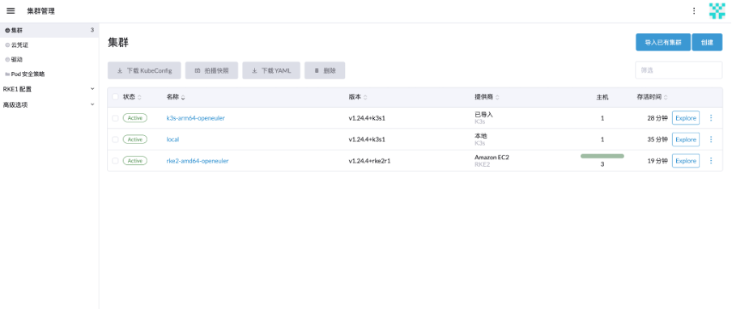This screenshot has width=732, height=309.
Task: Click the rke2 cluster host progress bar
Action: (x=602, y=156)
